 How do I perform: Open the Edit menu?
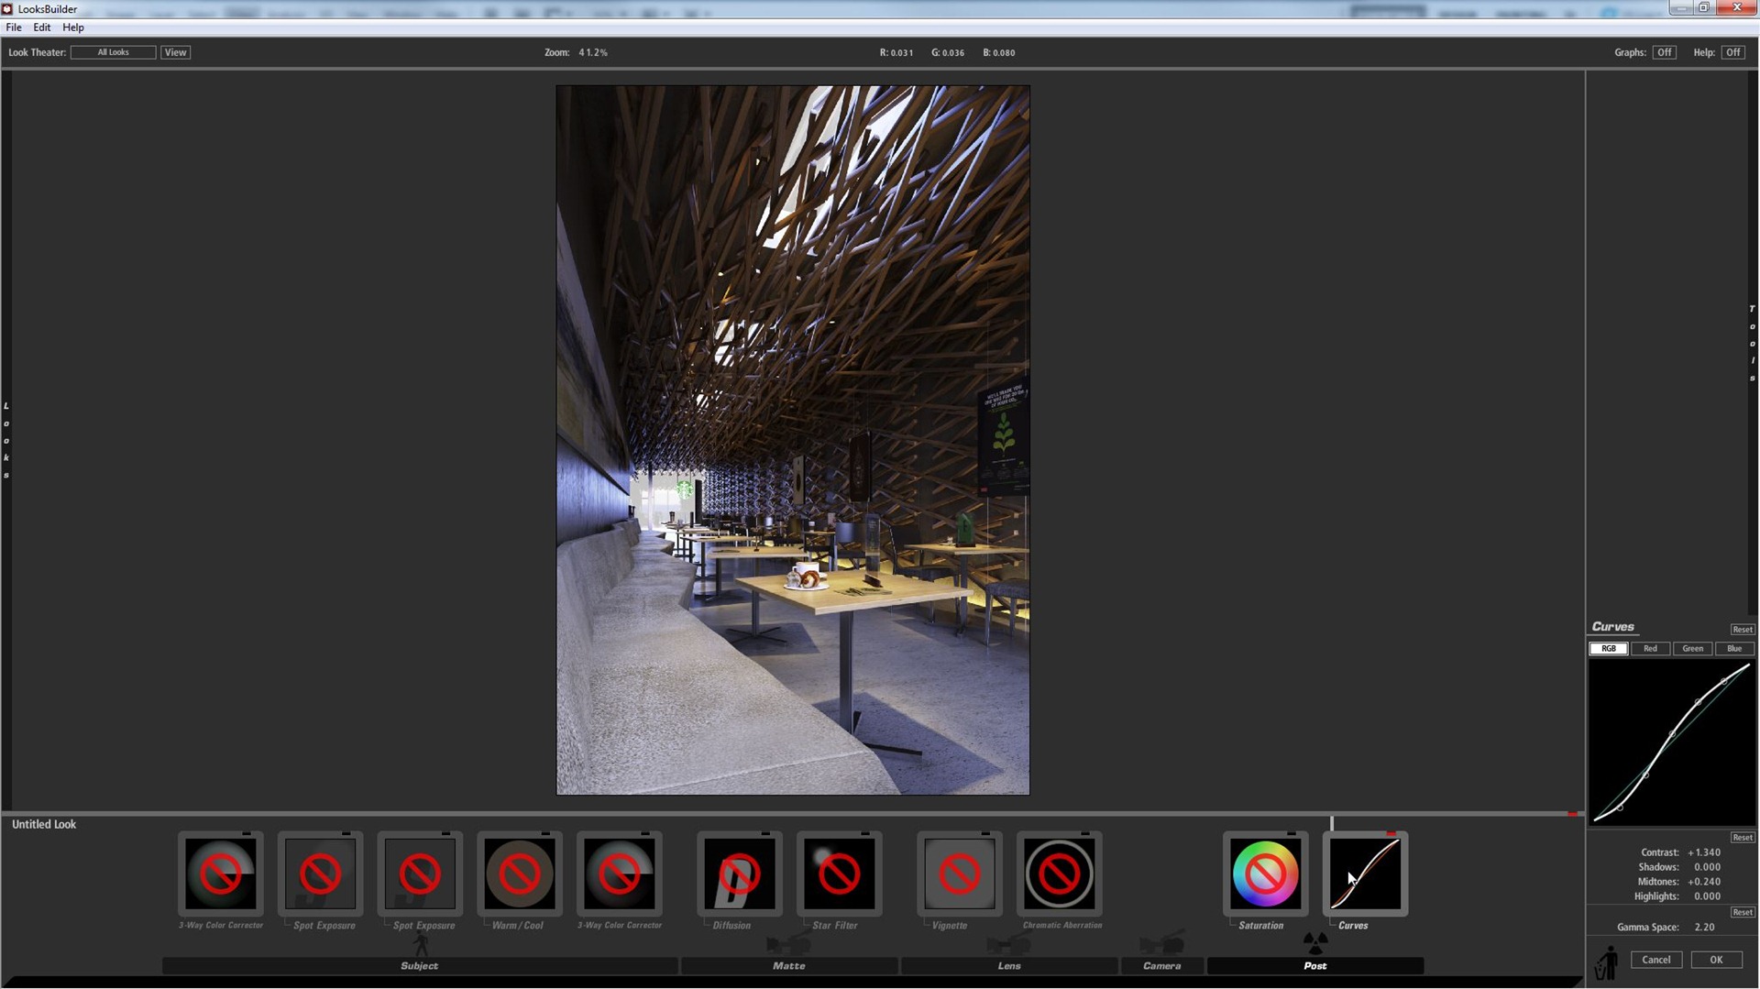coord(42,27)
